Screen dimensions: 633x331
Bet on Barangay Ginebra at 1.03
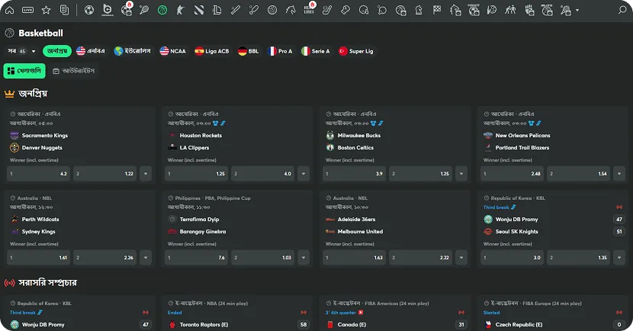(263, 258)
